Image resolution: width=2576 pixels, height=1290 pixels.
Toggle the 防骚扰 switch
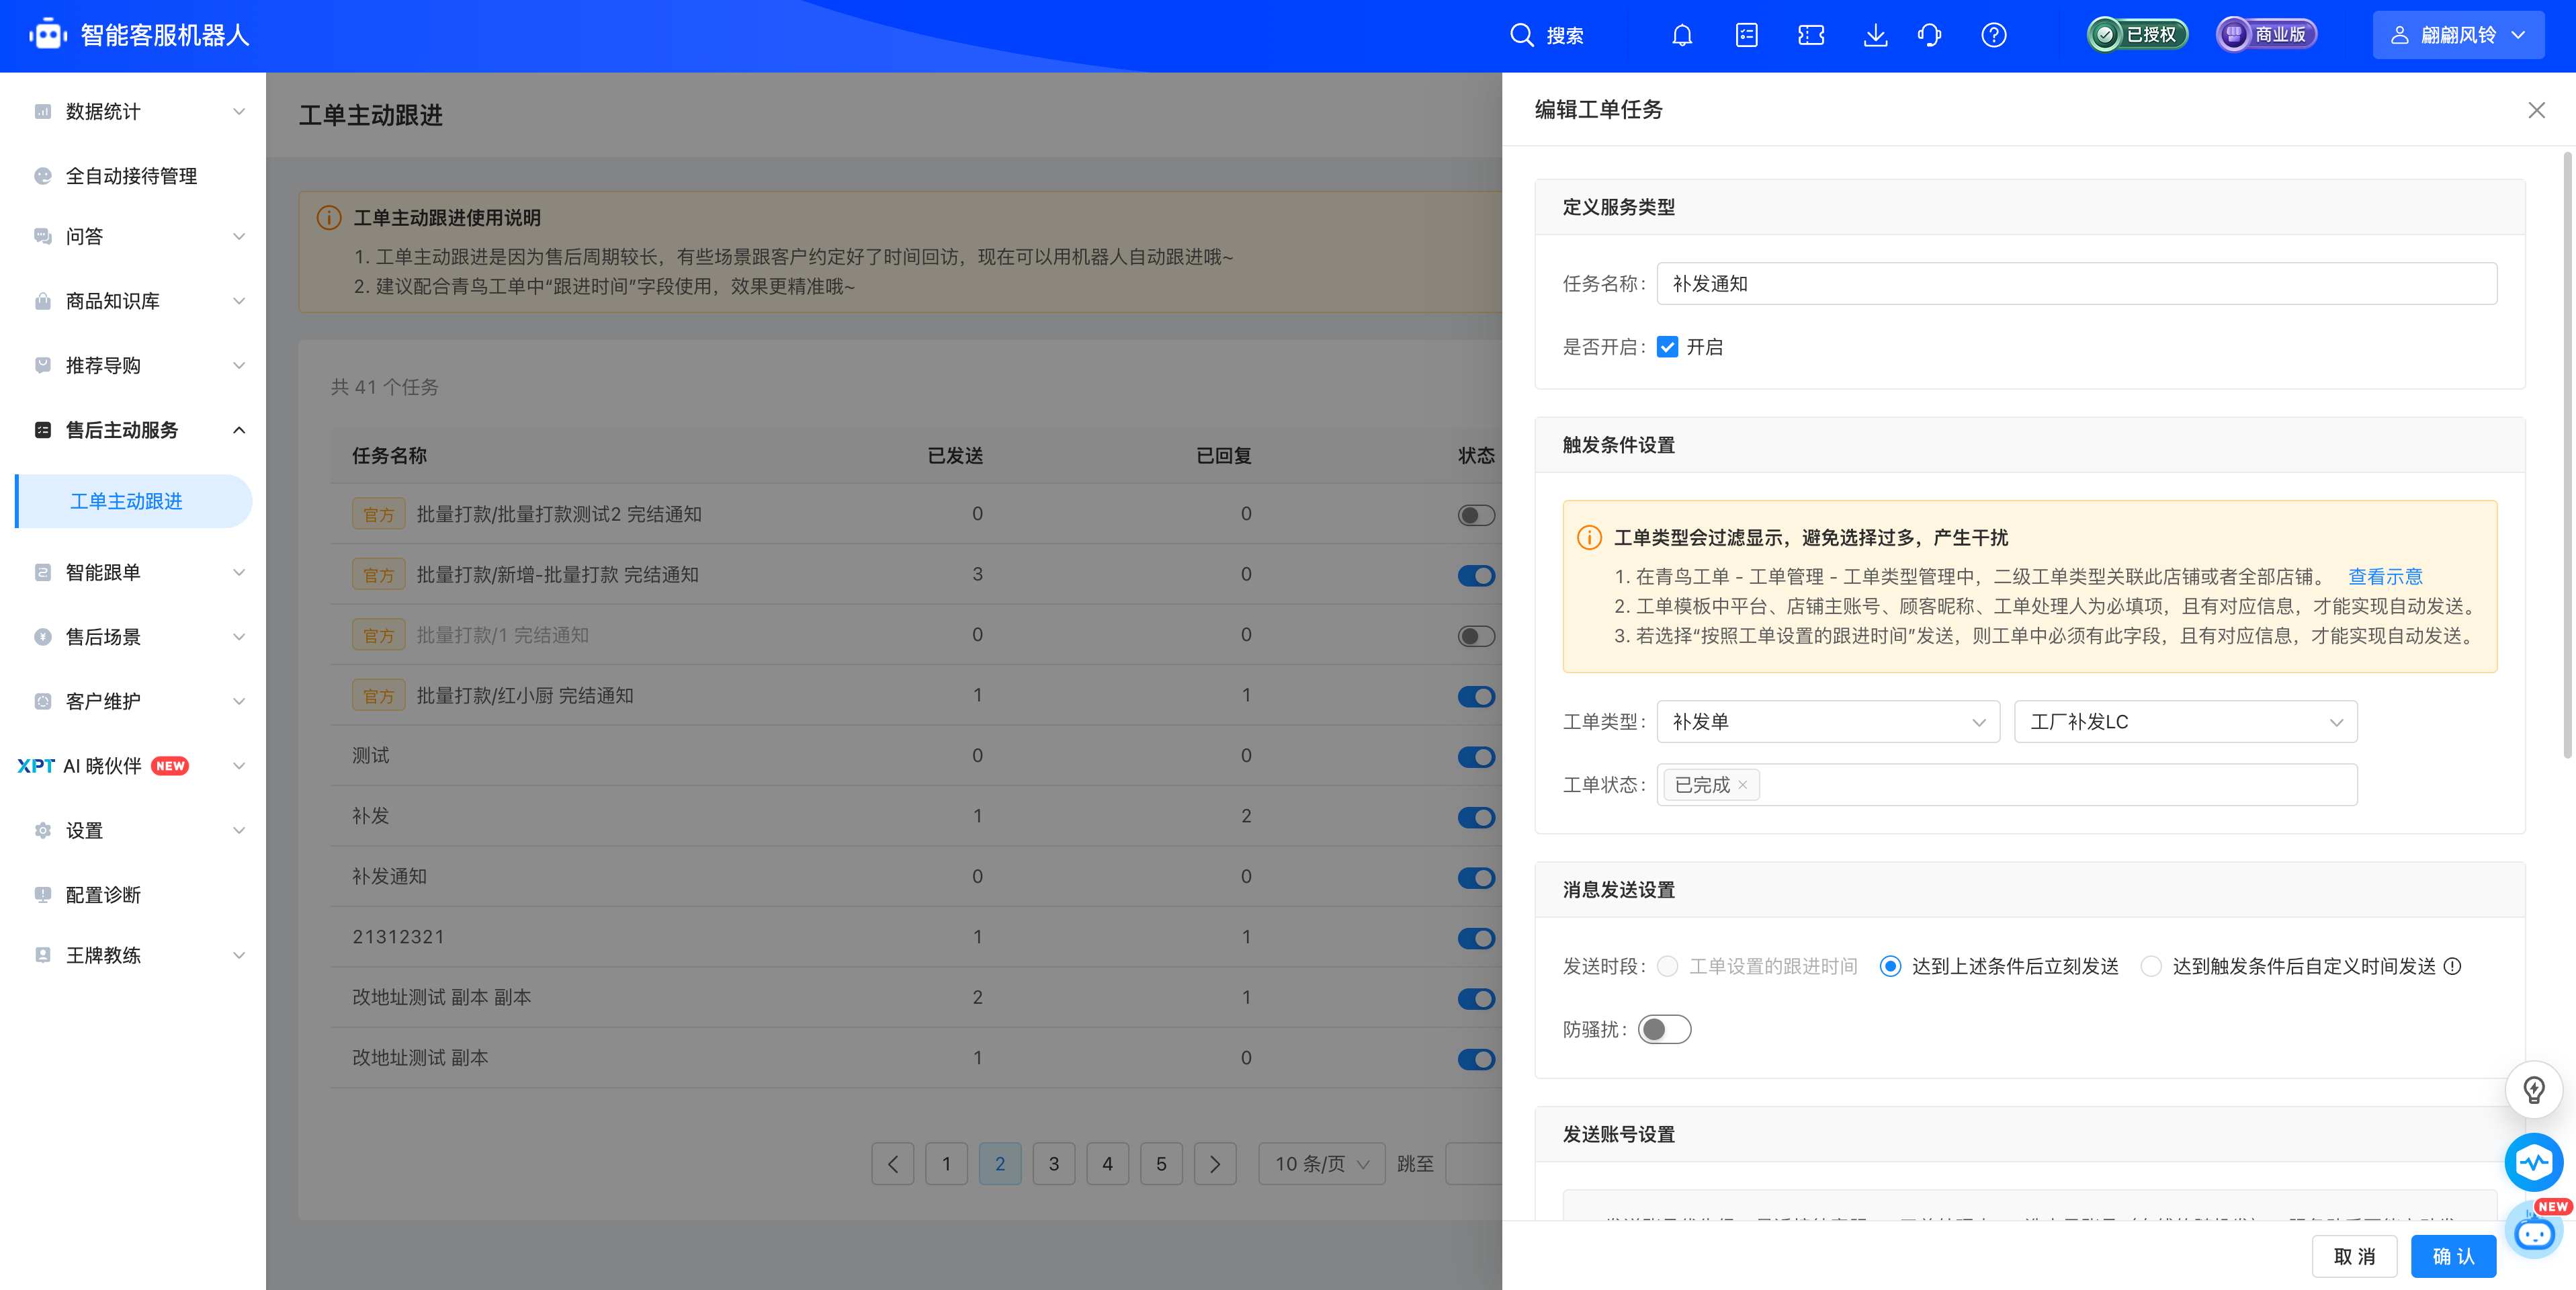click(1664, 1029)
